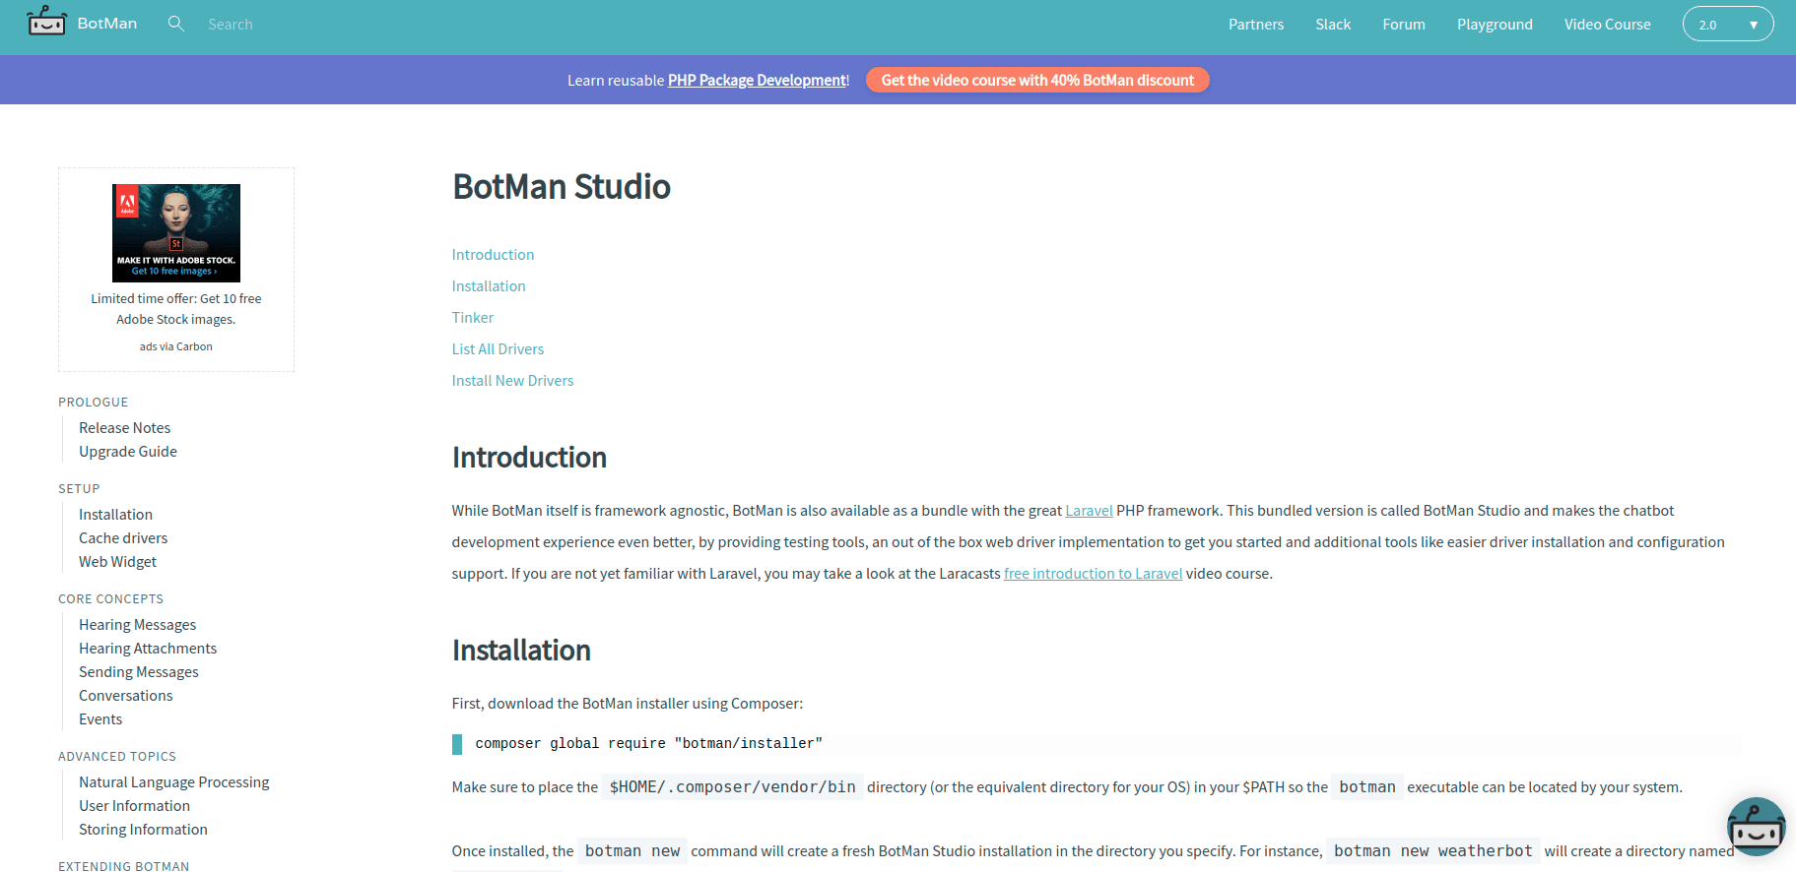The width and height of the screenshot is (1796, 872).
Task: Open Conversations in sidebar
Action: click(x=125, y=696)
